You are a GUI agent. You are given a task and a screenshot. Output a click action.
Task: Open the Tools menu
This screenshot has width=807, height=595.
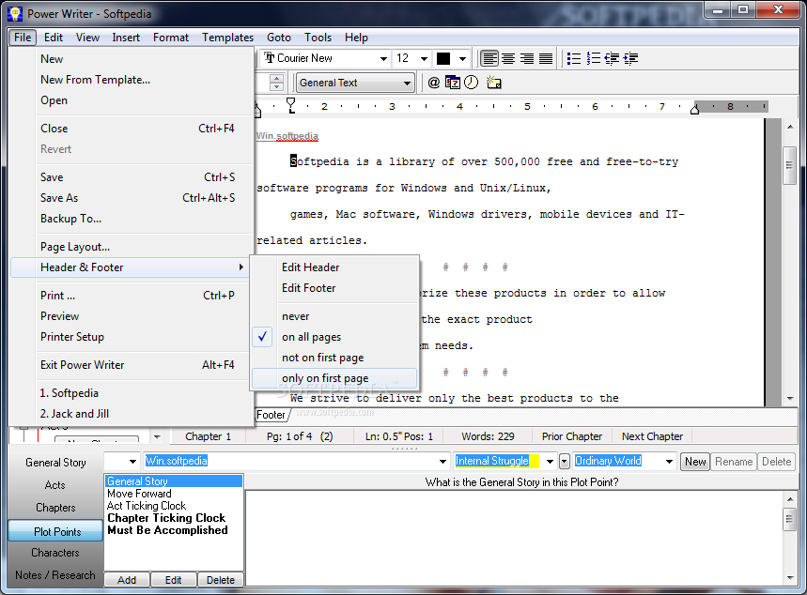pos(318,38)
